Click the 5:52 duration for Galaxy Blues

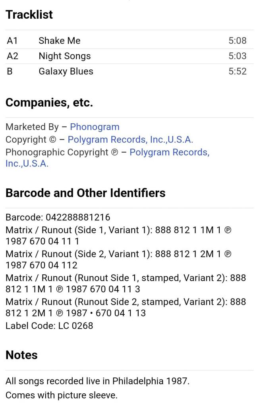coord(237,71)
